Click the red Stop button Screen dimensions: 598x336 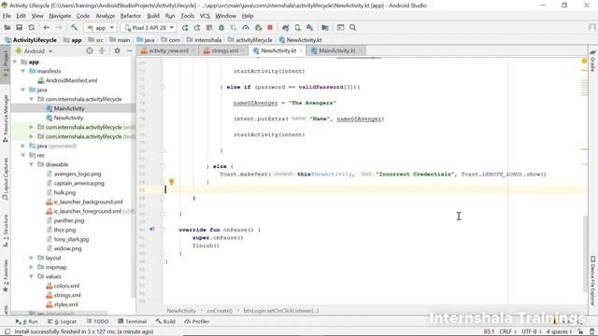(270, 28)
